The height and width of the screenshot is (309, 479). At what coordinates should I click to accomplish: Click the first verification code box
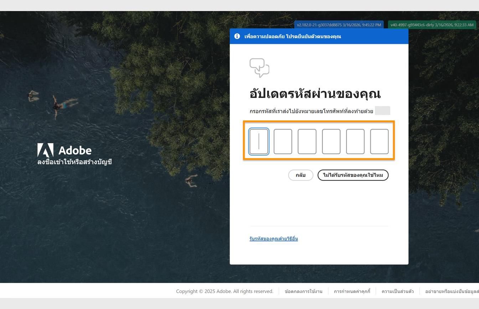[x=259, y=141]
